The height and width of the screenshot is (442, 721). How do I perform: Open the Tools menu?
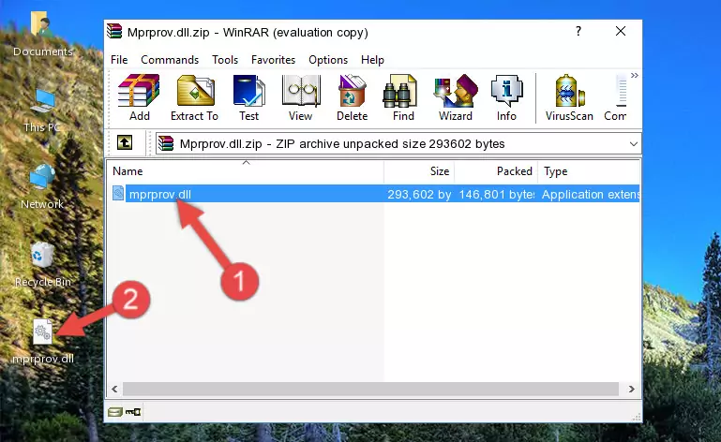click(225, 60)
